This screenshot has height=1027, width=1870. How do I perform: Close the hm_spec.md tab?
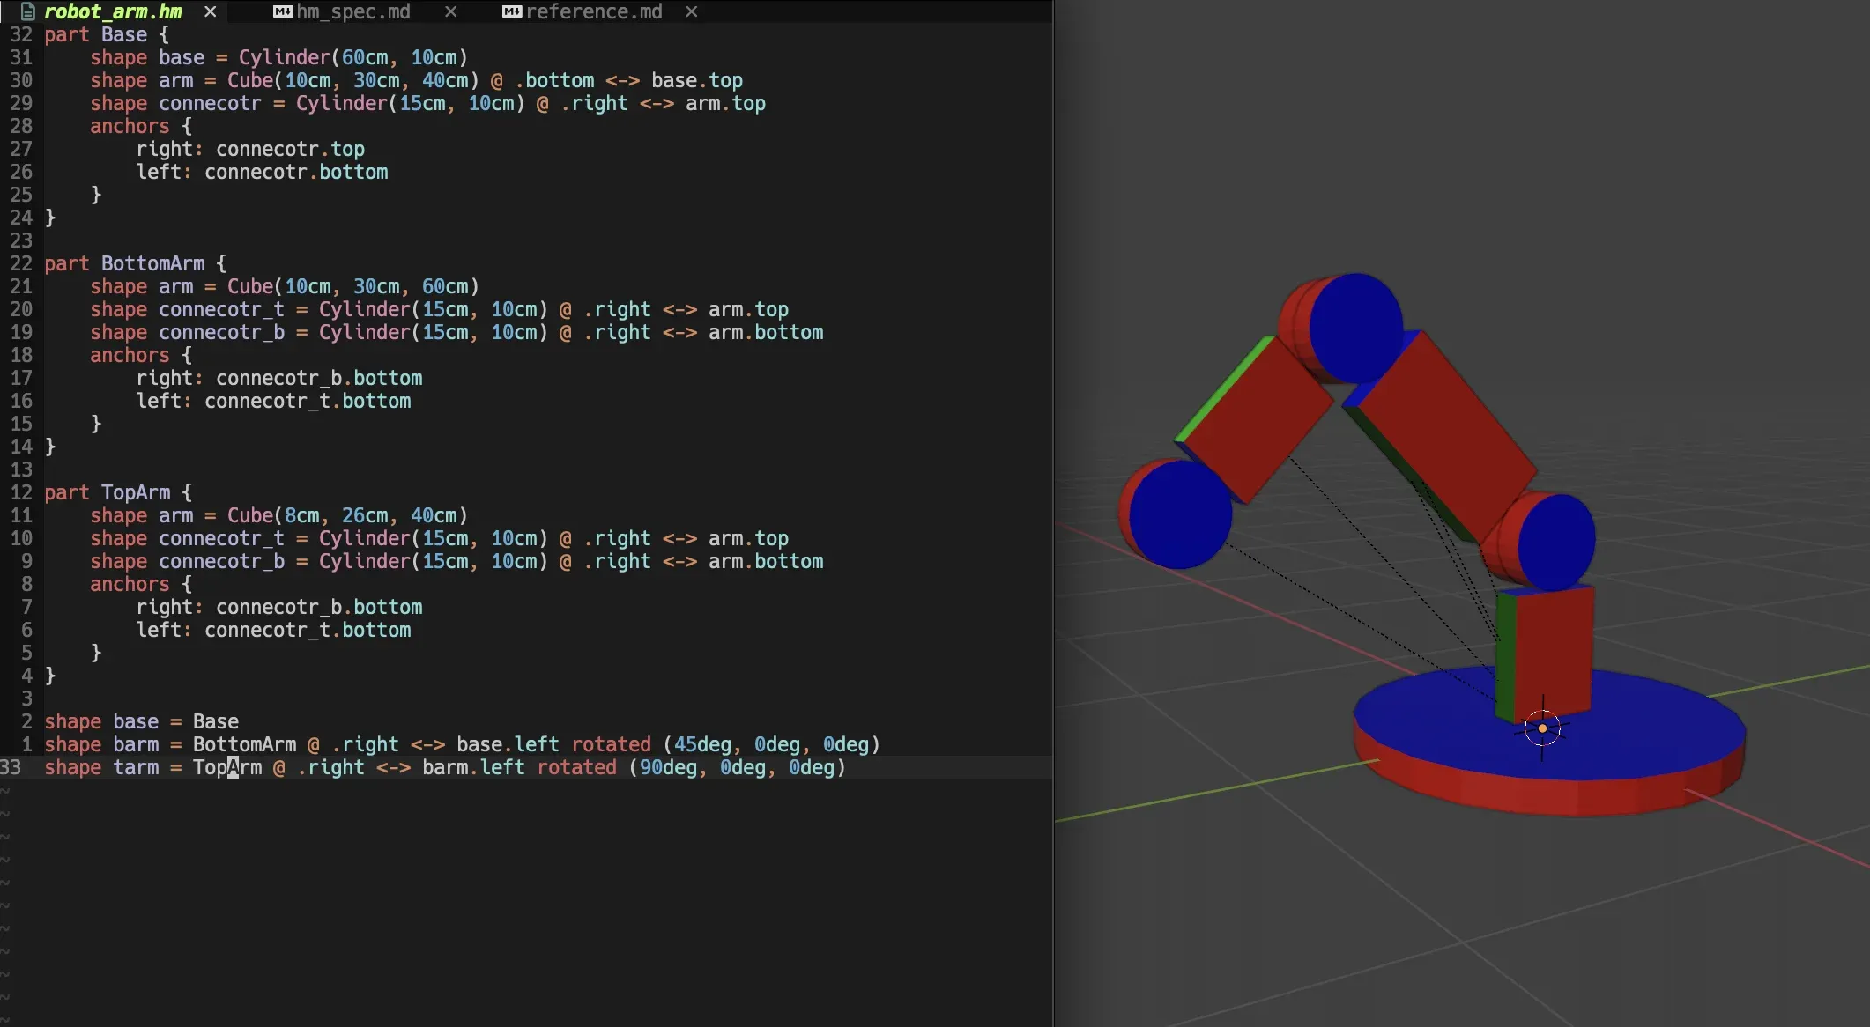tap(450, 11)
